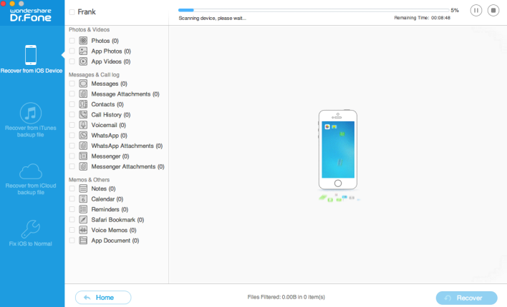Click the iPhone device illustration
Image resolution: width=507 pixels, height=307 pixels.
click(338, 150)
